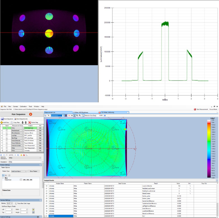Click the Copy Step icon

coord(12,122)
